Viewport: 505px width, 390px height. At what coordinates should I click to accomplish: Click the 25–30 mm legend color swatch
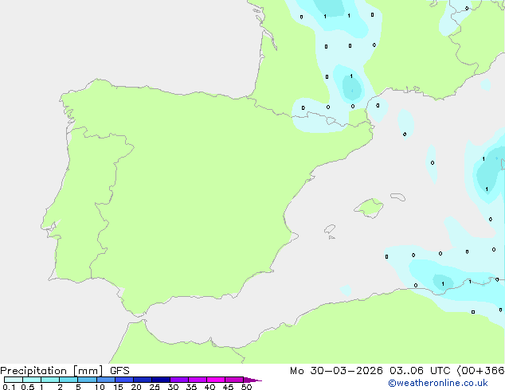point(161,380)
